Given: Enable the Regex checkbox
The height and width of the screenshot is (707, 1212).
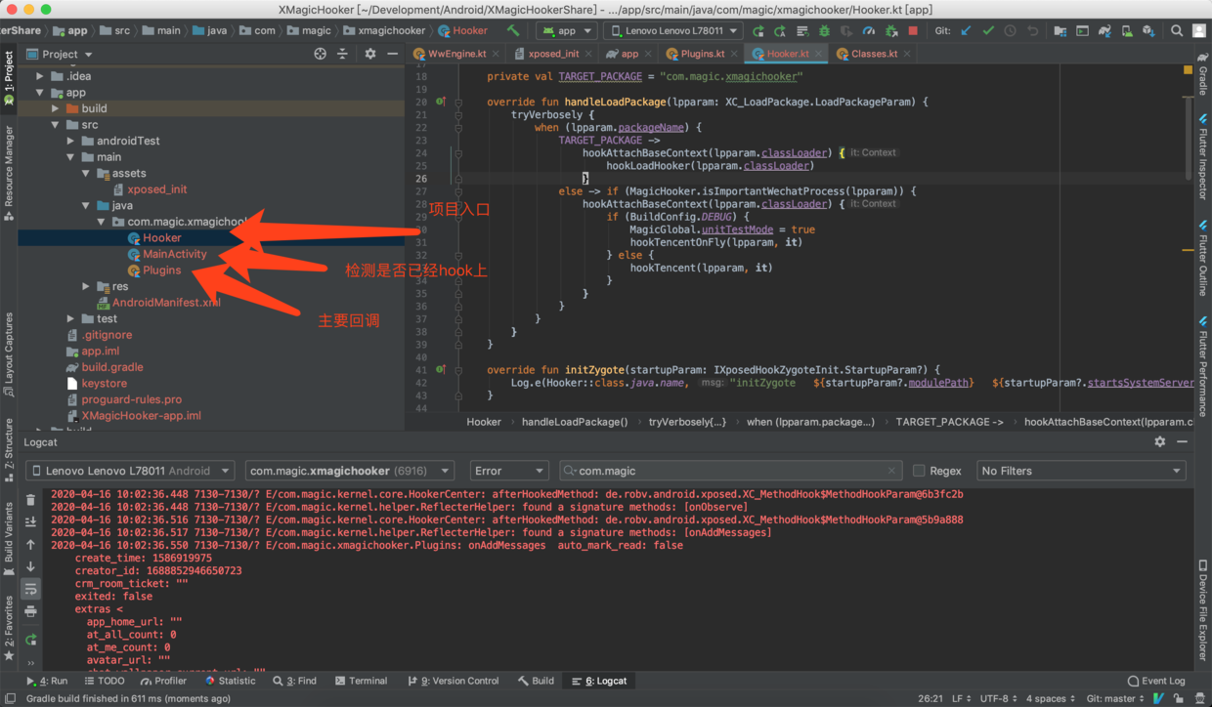Looking at the screenshot, I should [x=919, y=471].
